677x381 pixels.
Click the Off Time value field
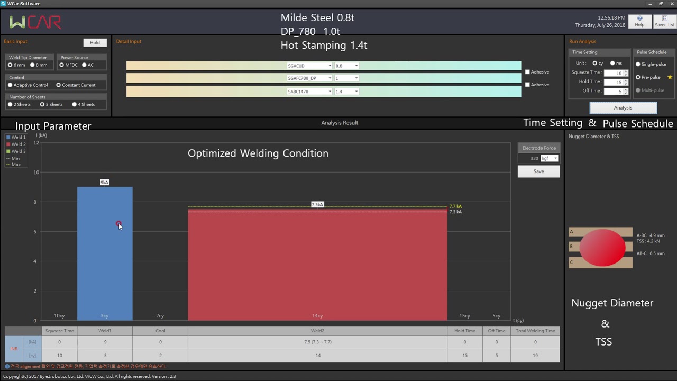pos(614,91)
